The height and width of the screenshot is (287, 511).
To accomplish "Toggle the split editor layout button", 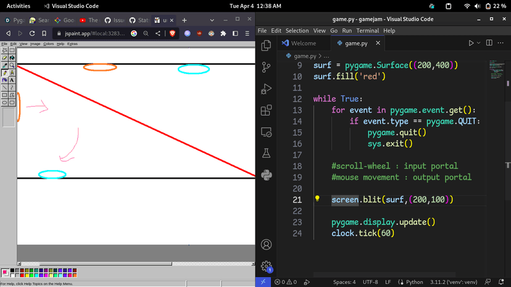I will click(x=489, y=43).
